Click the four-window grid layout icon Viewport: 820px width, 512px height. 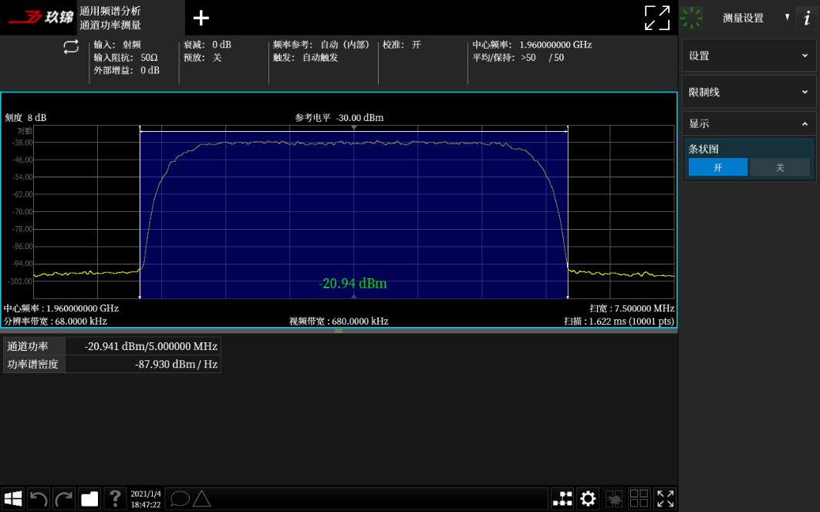point(639,498)
